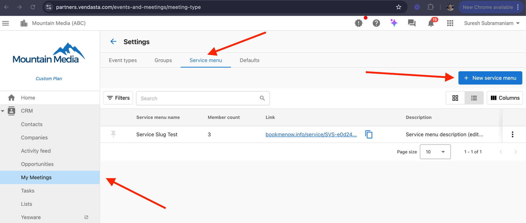Reload the browser page

tap(33, 7)
